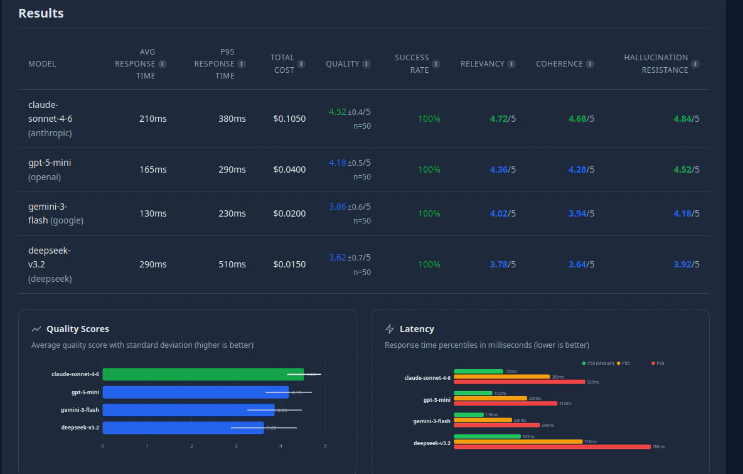Click info icon beside Total Cost header
This screenshot has height=474, width=743.
pyautogui.click(x=301, y=64)
